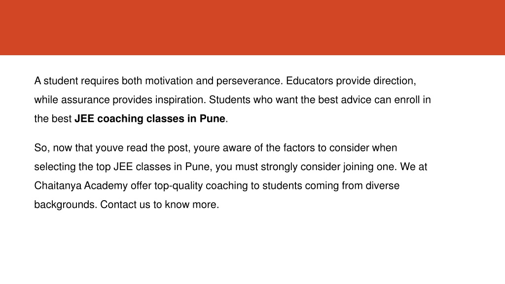Click the word 'selecting' starting the fifth line
The height and width of the screenshot is (284, 505).
pos(55,167)
